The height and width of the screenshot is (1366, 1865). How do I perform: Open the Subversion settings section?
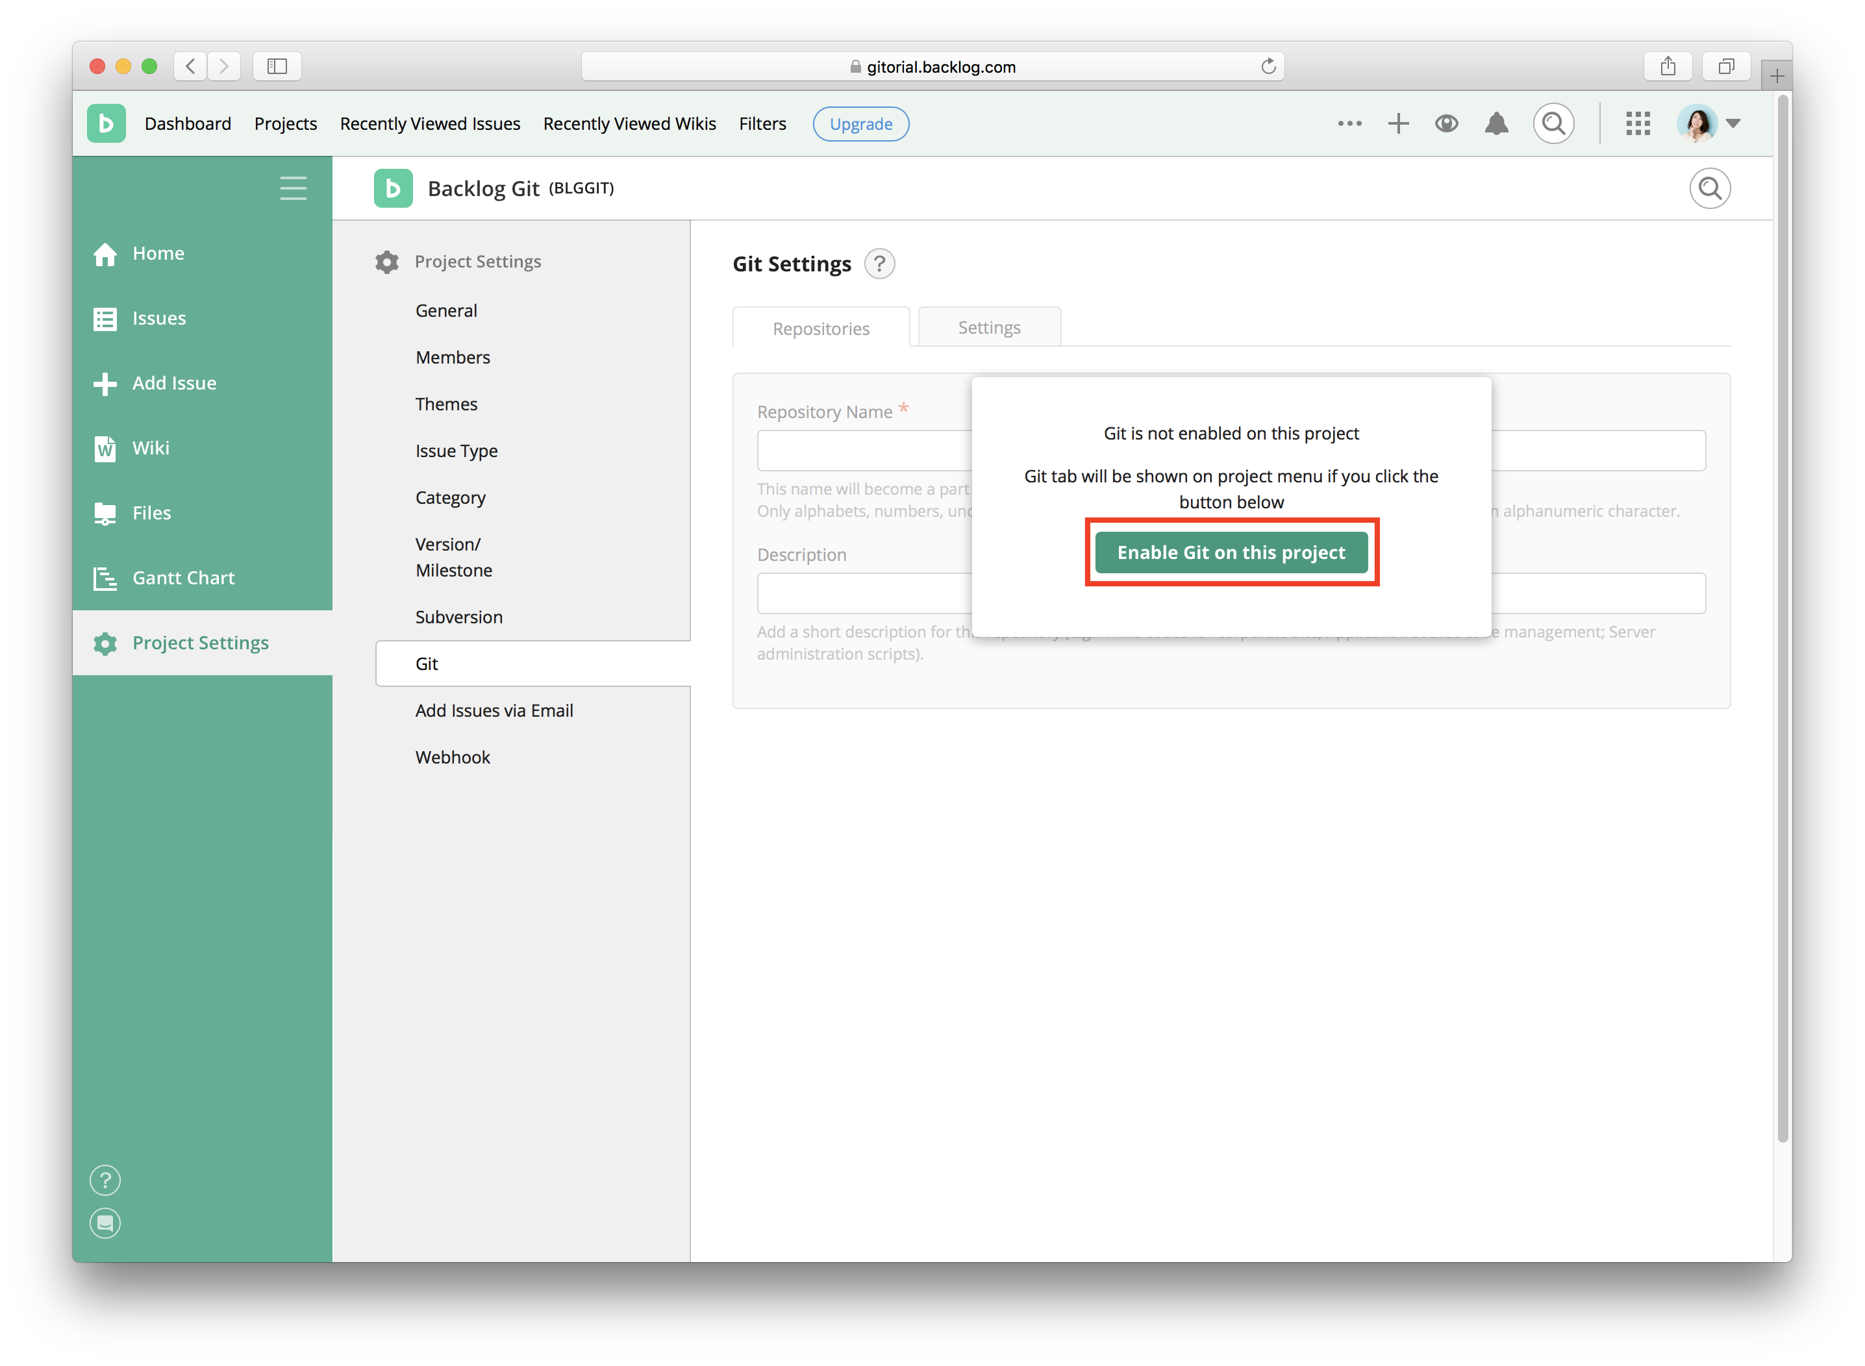tap(459, 616)
